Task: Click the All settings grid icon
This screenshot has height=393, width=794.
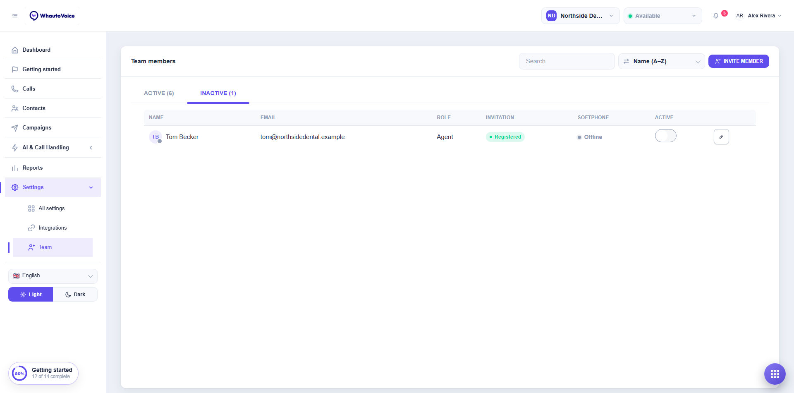Action: click(31, 208)
